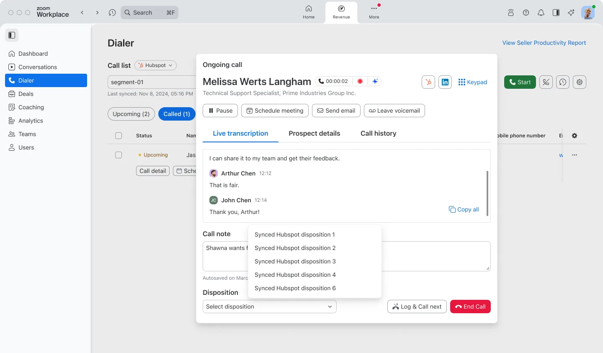This screenshot has width=603, height=353.
Task: Toggle the select-all checkbox in the table header
Action: click(x=119, y=135)
